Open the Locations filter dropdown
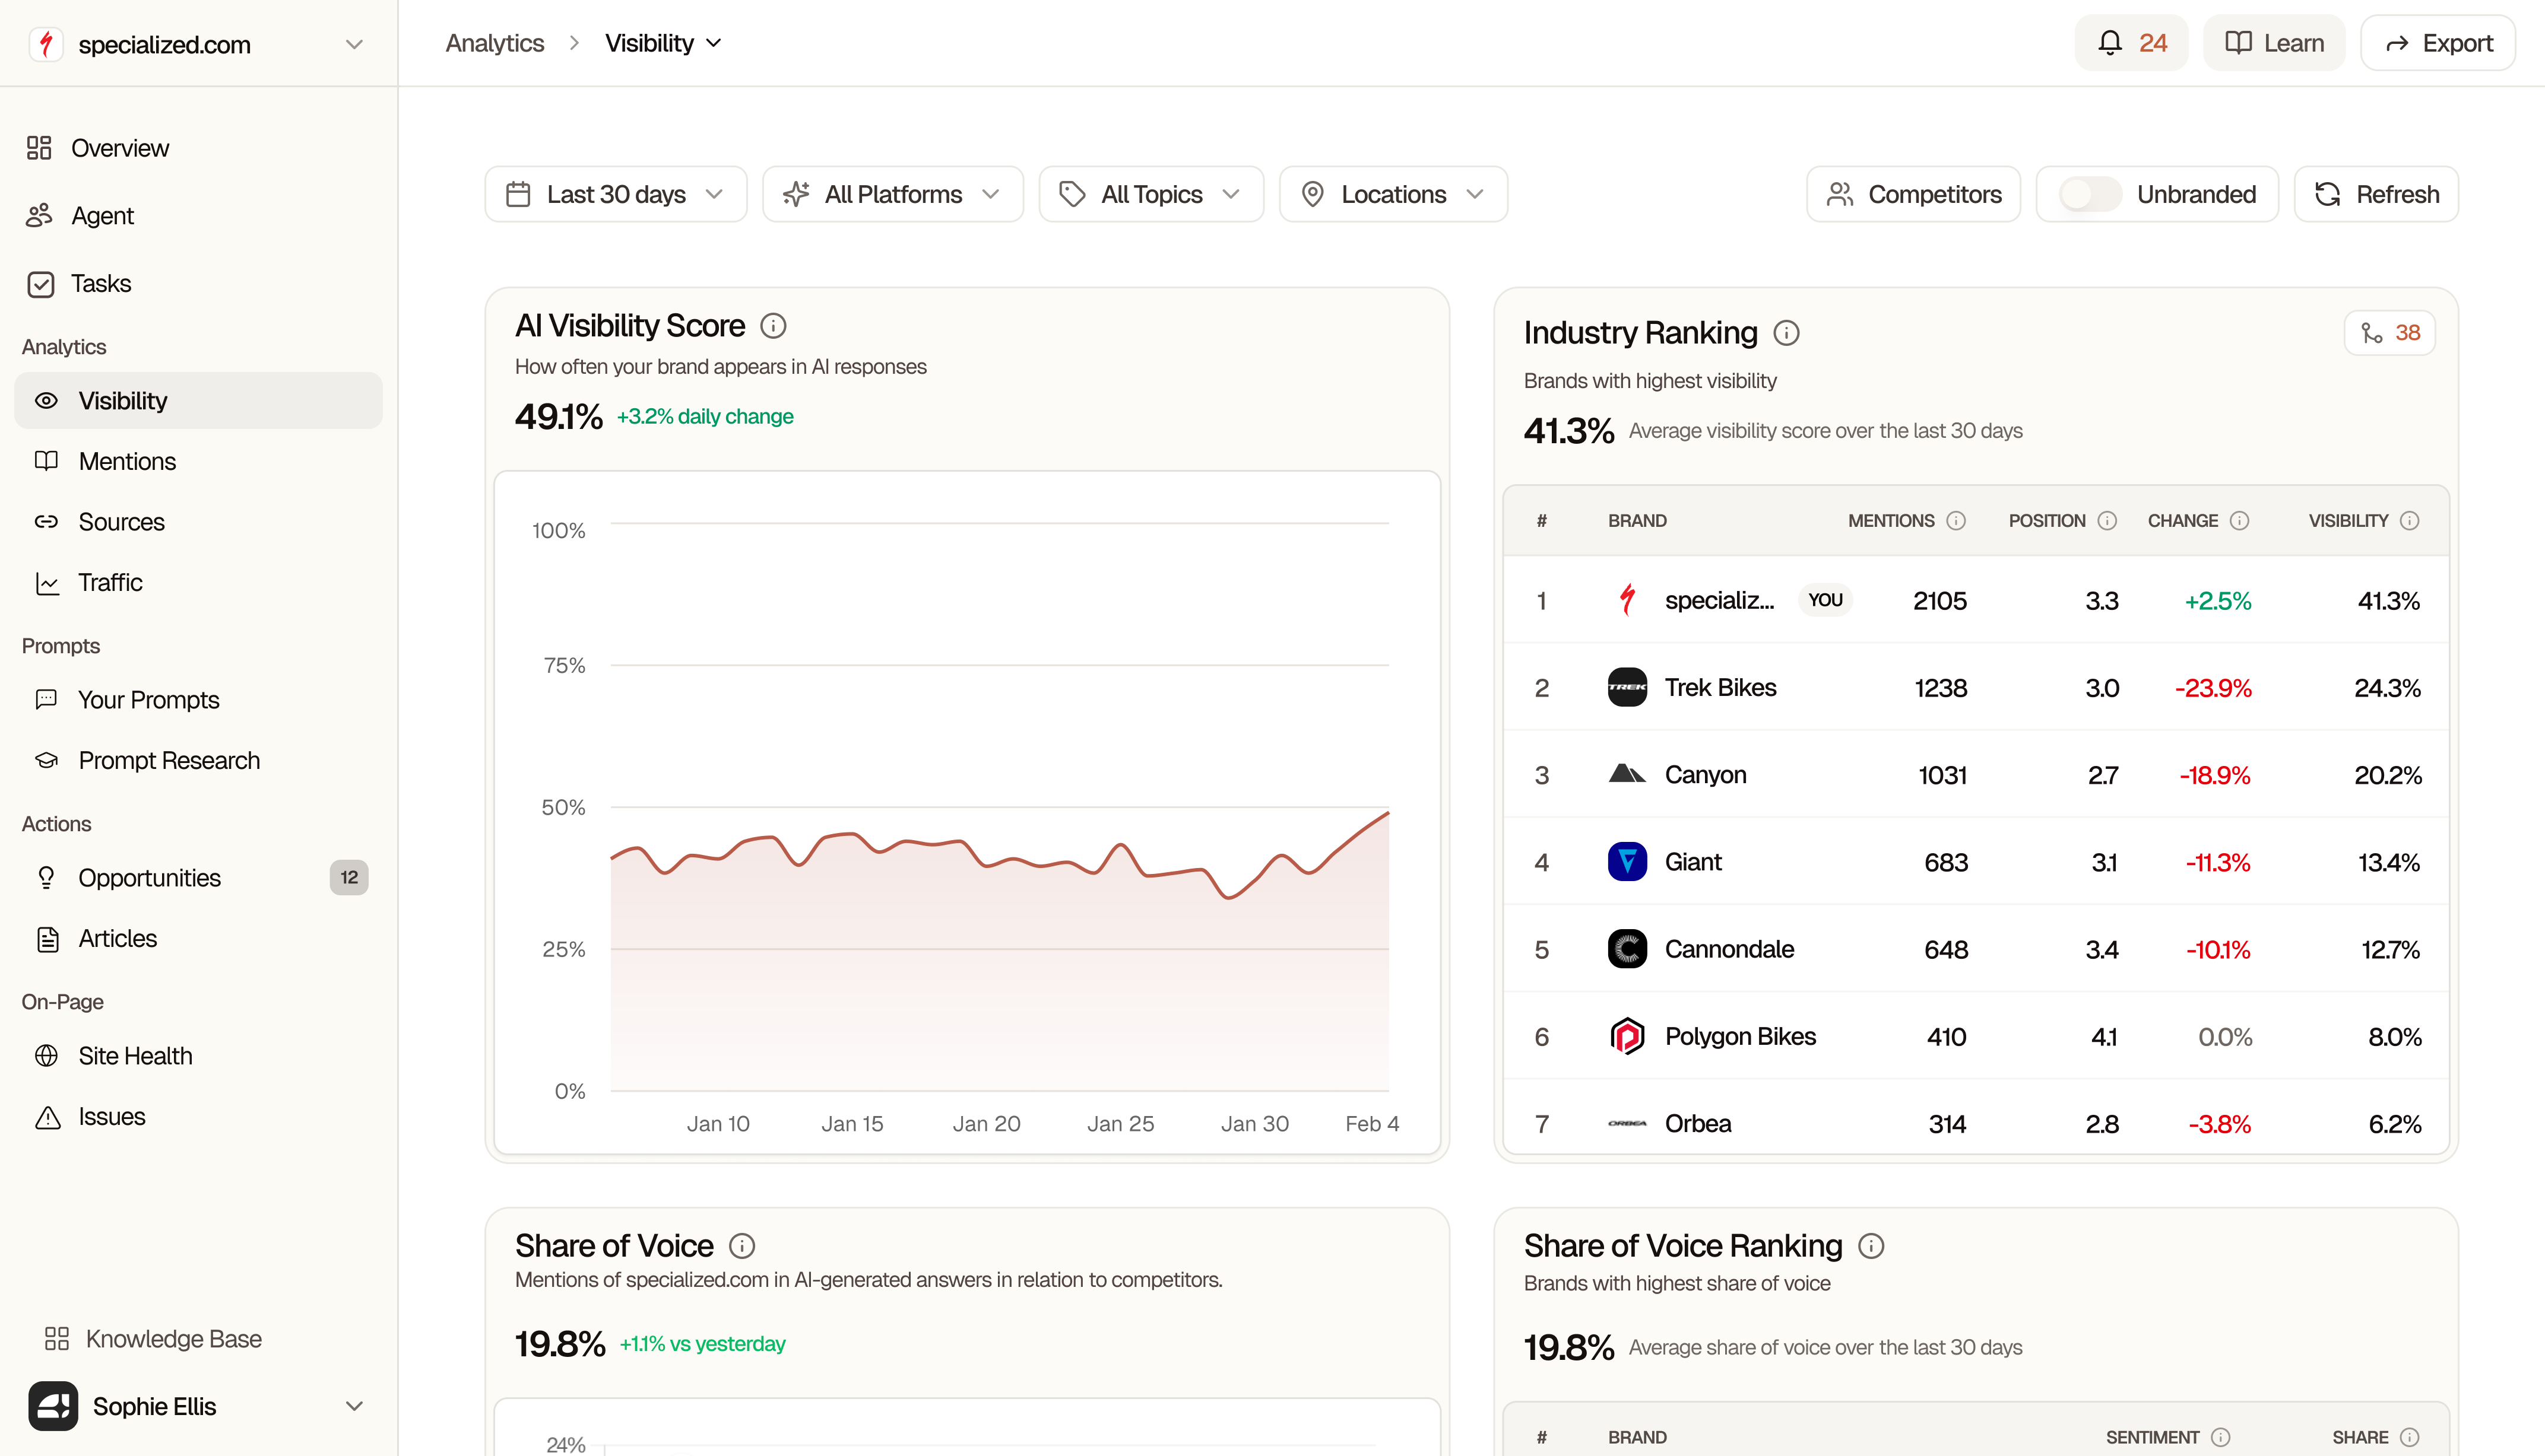This screenshot has width=2545, height=1456. (1393, 194)
